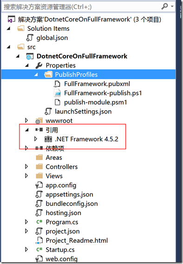
Task: Click the Startup.cs C# icon
Action: coord(39,249)
